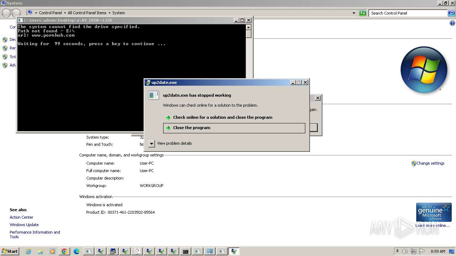The width and height of the screenshot is (456, 256).
Task: Open Microsoft Edge from the taskbar
Action: [x=77, y=251]
